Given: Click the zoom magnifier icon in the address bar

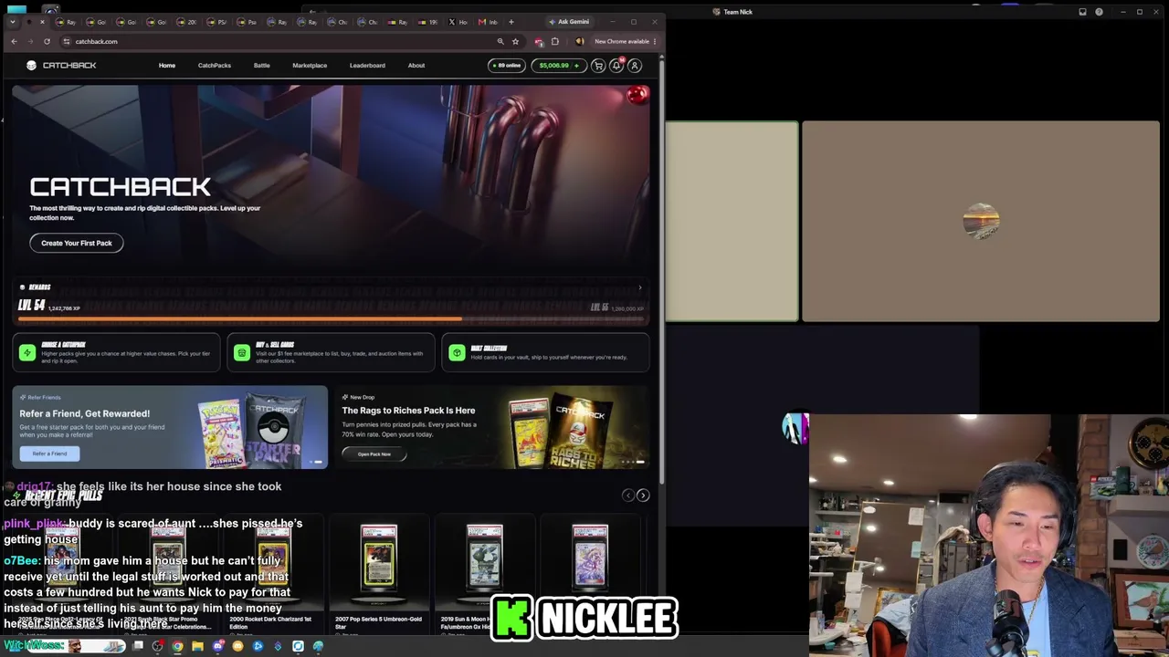Looking at the screenshot, I should (500, 41).
